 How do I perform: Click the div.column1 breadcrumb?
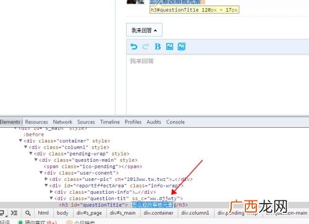click(195, 213)
